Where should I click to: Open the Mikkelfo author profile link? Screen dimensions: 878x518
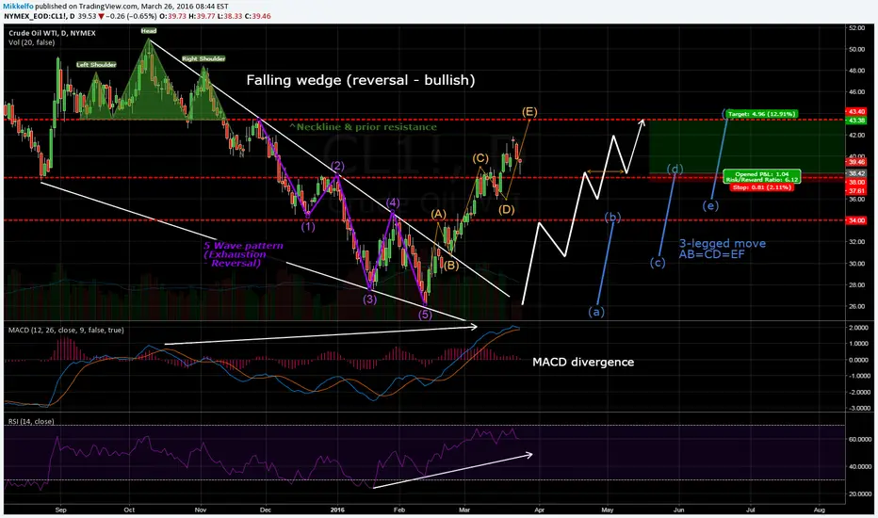[18, 7]
